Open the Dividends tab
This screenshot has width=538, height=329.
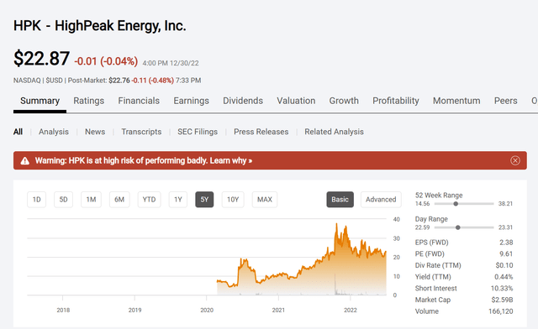pos(243,101)
